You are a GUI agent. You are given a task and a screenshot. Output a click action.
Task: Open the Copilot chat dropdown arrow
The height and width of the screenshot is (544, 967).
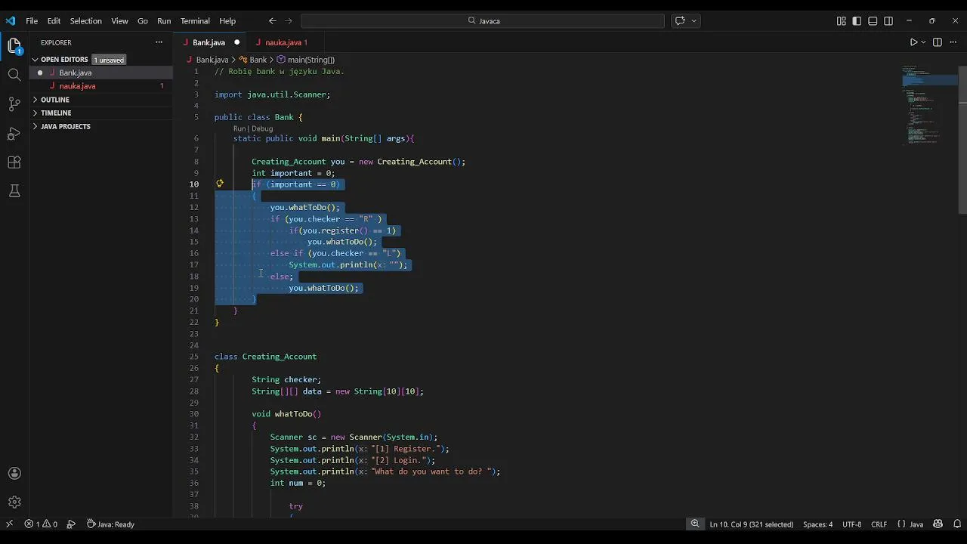(694, 21)
